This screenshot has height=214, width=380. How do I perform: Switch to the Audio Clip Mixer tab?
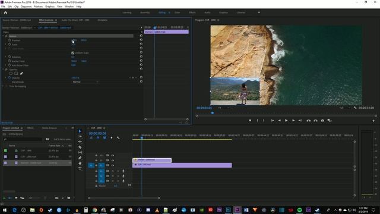pos(75,20)
